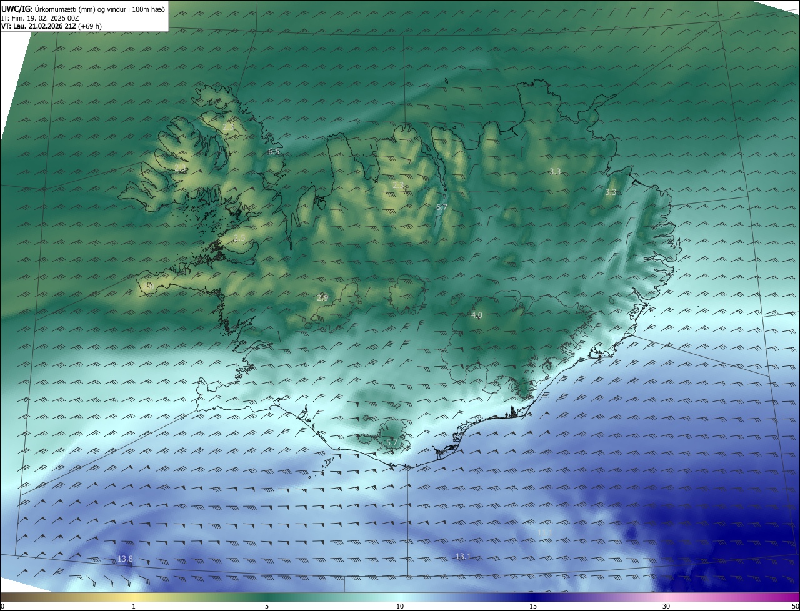
Task: Select the 6.7 value label on the map
Action: pyautogui.click(x=441, y=207)
